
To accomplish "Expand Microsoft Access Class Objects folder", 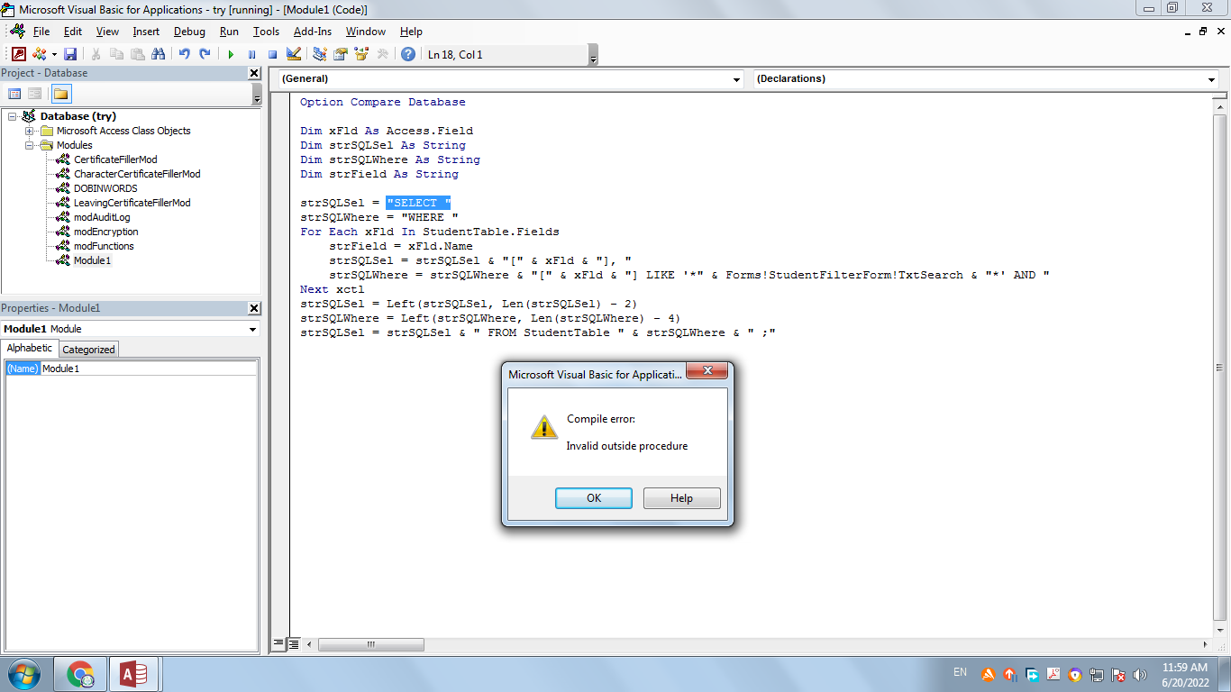I will pyautogui.click(x=30, y=131).
